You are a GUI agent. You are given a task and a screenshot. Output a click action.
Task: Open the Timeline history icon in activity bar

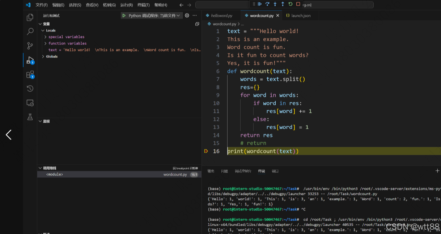pos(30,89)
